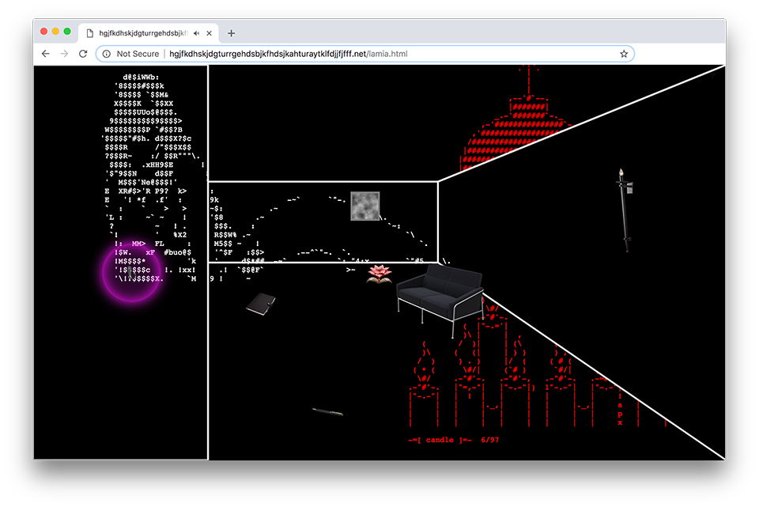The height and width of the screenshot is (507, 759).
Task: Click the green macOS maximize window button
Action: click(x=67, y=32)
